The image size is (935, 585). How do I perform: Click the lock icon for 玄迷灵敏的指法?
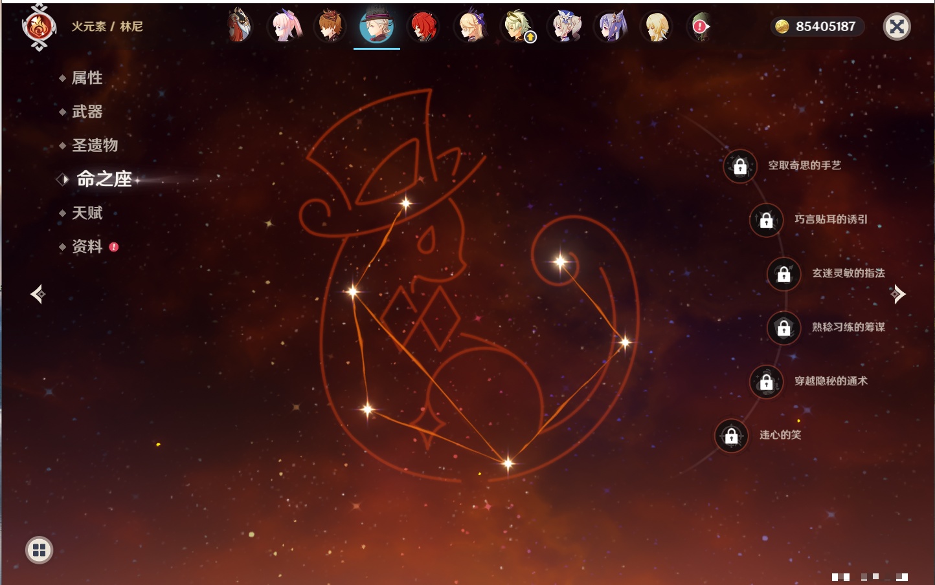(x=784, y=274)
